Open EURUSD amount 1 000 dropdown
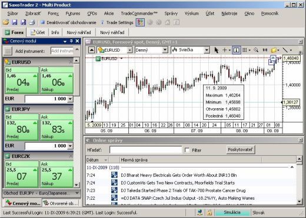The height and width of the screenshot is (218, 306). pos(70,99)
